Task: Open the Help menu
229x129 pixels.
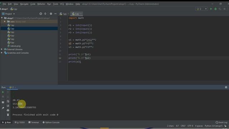Action: pos(78,4)
